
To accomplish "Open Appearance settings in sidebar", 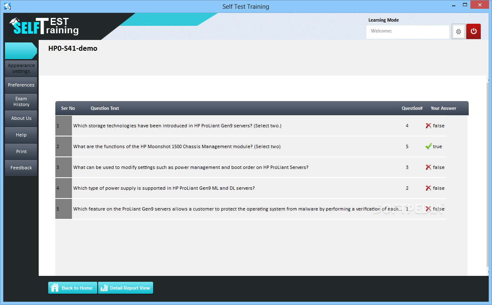I will [21, 68].
